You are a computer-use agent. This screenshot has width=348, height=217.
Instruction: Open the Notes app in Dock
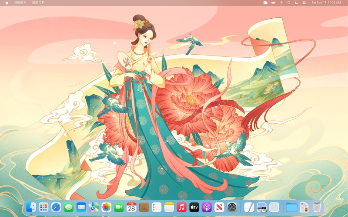169,207
